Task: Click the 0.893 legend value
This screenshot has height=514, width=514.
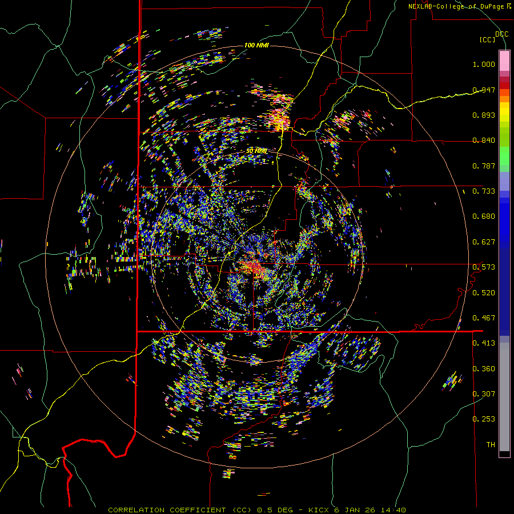Action: click(484, 115)
